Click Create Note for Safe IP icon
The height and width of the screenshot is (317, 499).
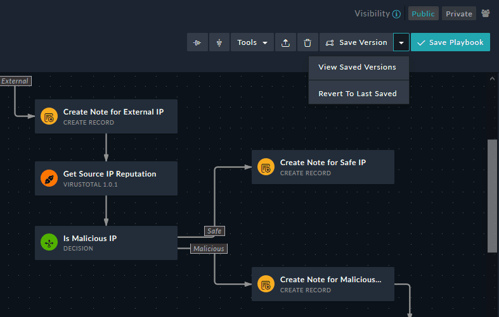[266, 167]
